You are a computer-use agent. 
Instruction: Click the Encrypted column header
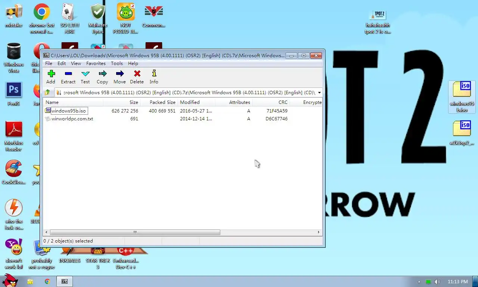pyautogui.click(x=306, y=102)
